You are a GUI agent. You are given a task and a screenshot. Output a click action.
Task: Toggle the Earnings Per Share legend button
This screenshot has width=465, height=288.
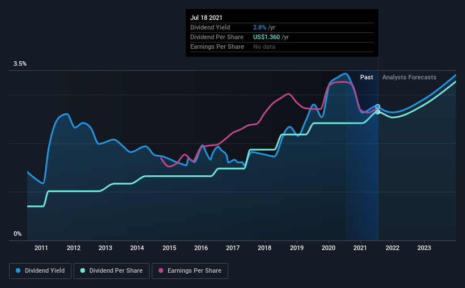click(190, 271)
